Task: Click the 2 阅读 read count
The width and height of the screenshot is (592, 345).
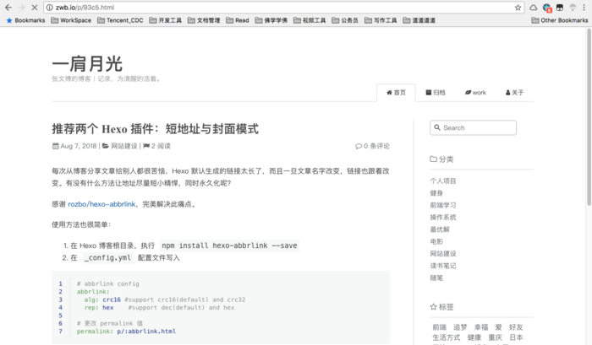Action: pyautogui.click(x=161, y=146)
